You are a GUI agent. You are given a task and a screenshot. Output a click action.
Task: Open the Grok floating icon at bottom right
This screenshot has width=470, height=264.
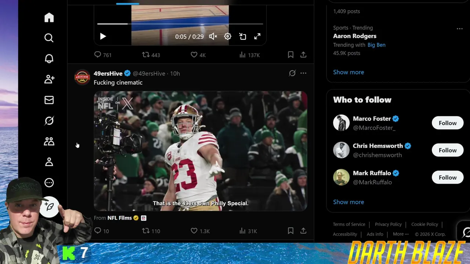tap(466, 232)
